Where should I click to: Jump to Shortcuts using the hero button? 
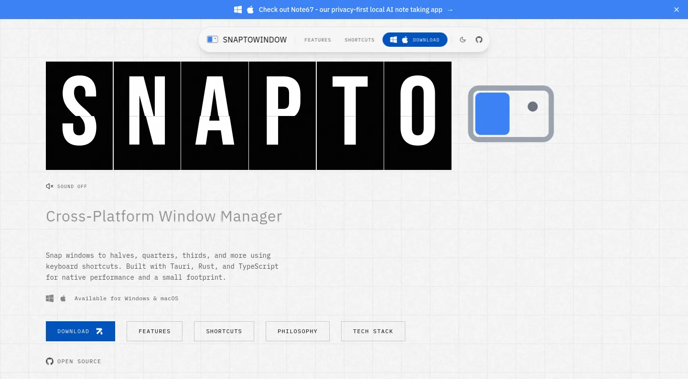click(224, 331)
